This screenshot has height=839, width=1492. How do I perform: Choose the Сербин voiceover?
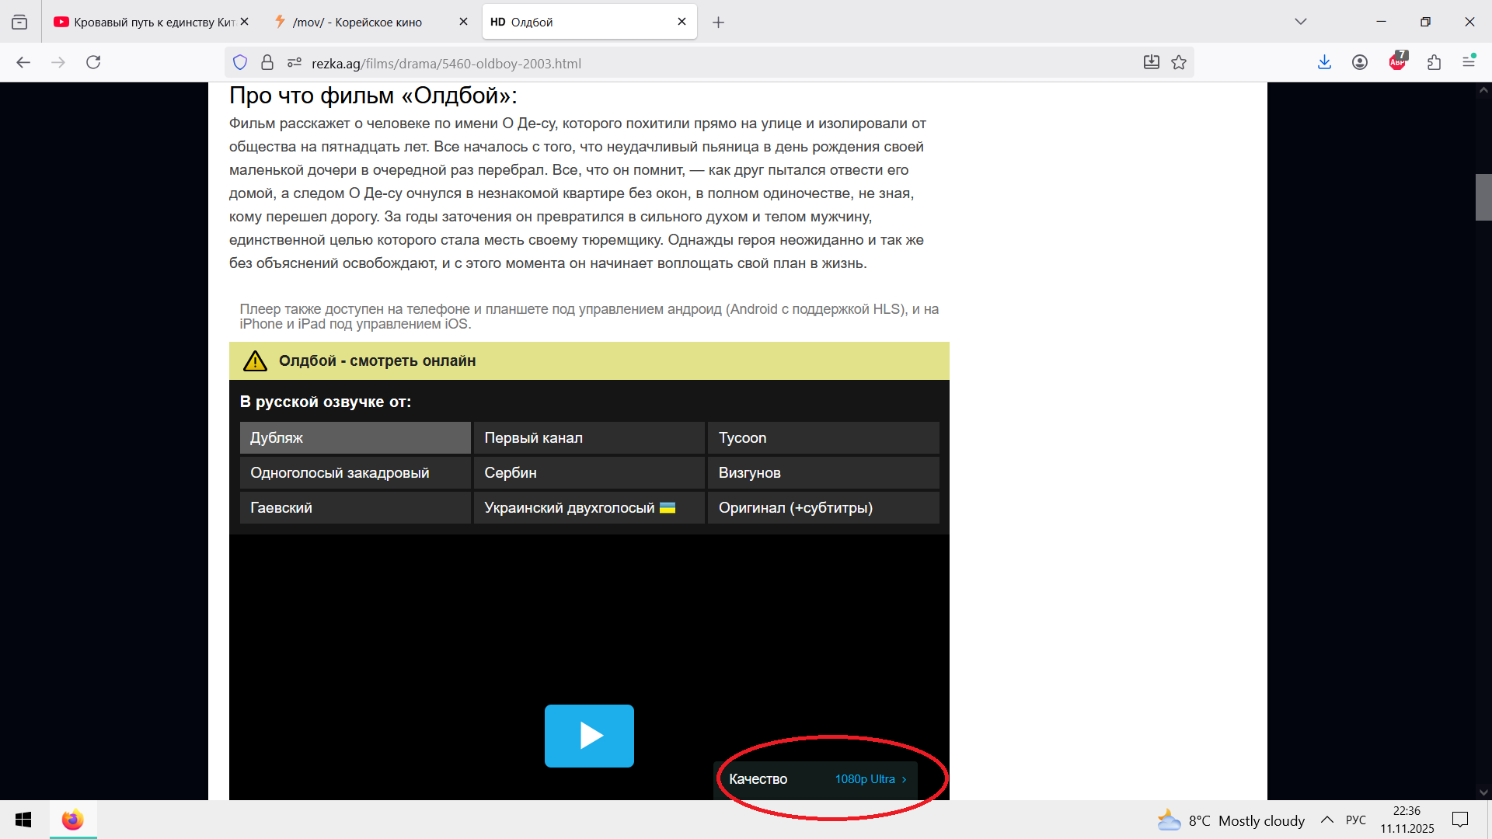coord(588,472)
